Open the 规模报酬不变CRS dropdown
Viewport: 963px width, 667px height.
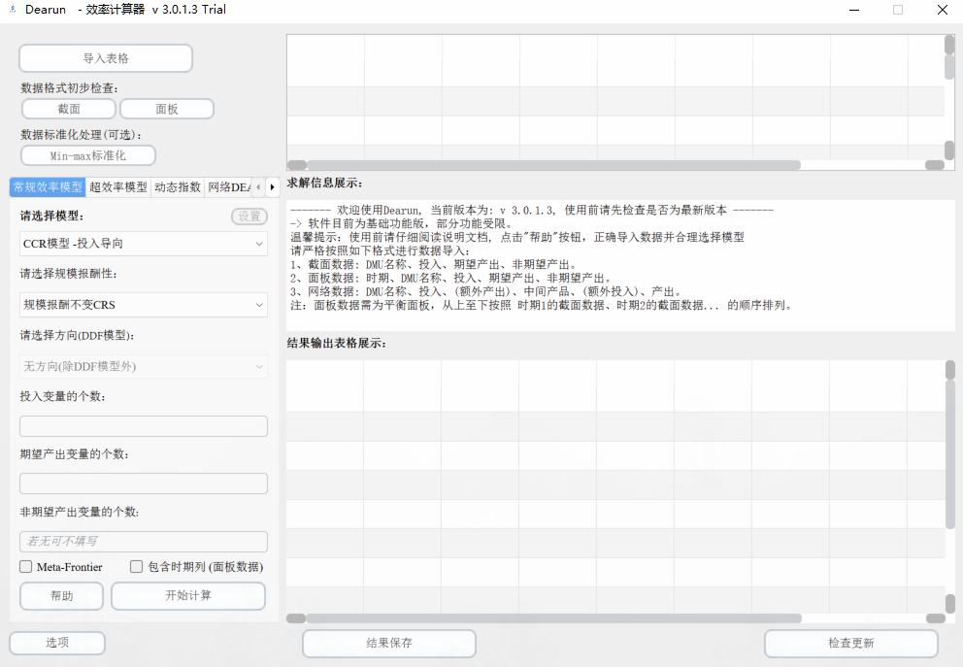click(x=143, y=305)
